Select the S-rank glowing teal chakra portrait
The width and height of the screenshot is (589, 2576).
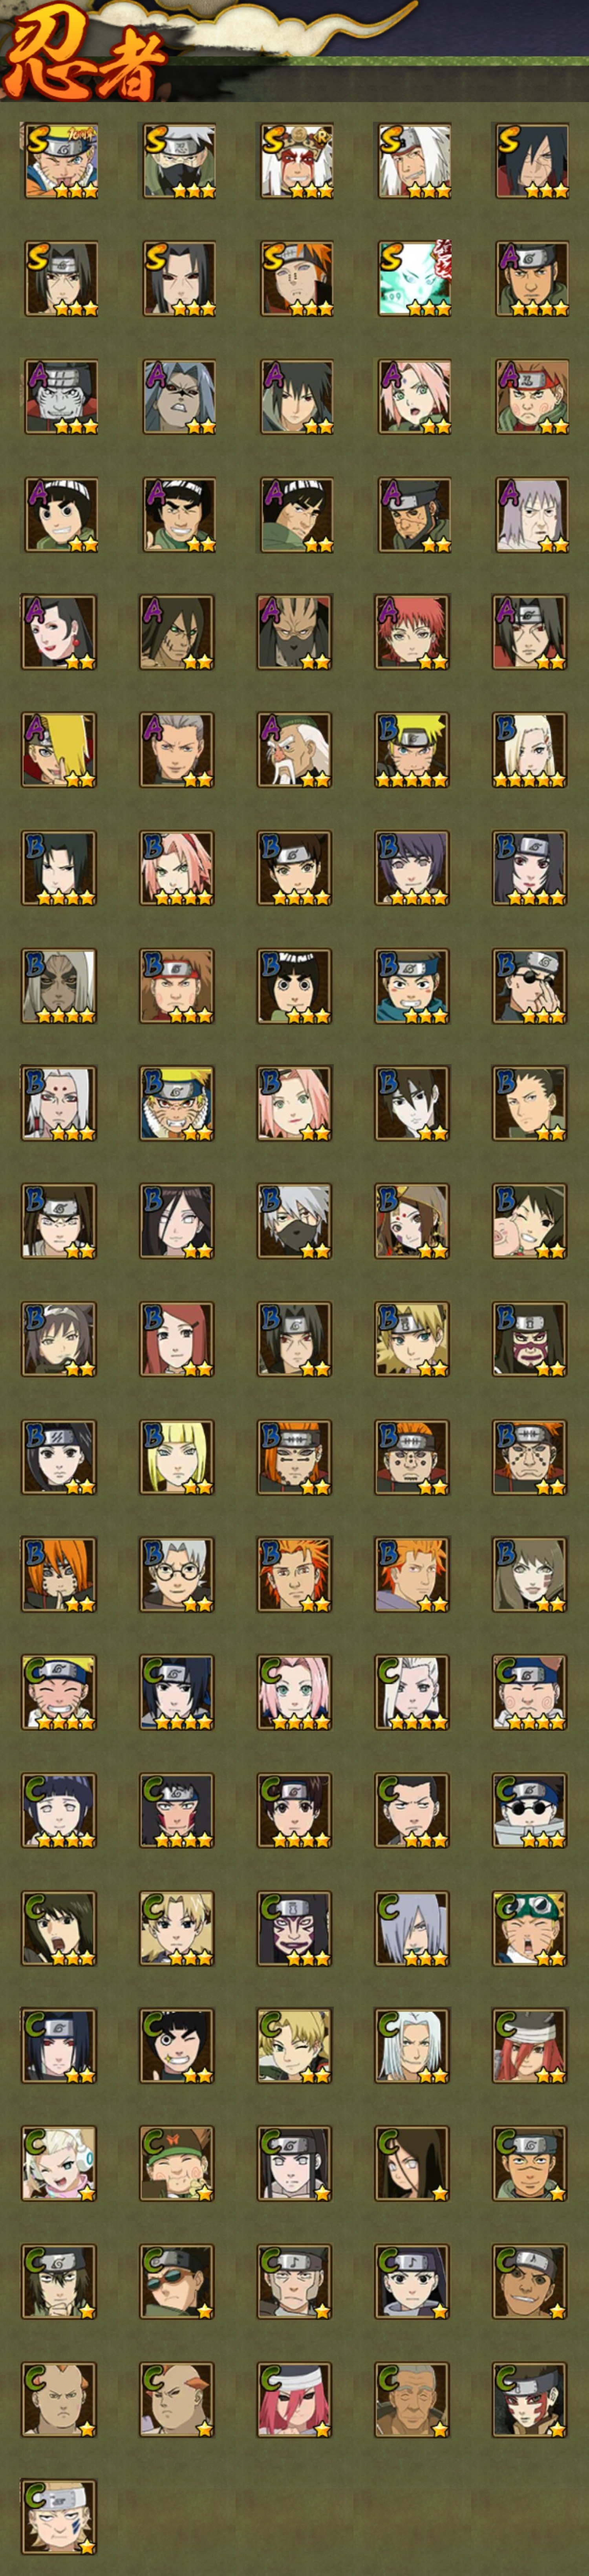pos(412,279)
